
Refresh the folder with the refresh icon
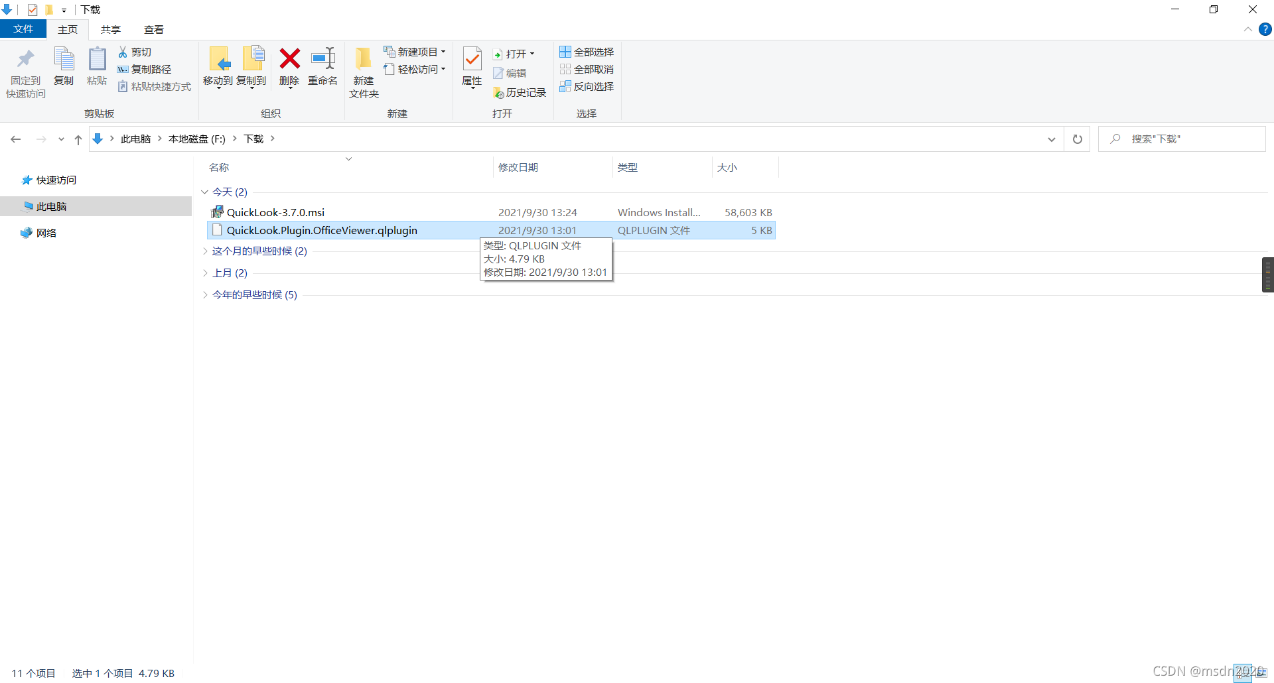pyautogui.click(x=1078, y=139)
